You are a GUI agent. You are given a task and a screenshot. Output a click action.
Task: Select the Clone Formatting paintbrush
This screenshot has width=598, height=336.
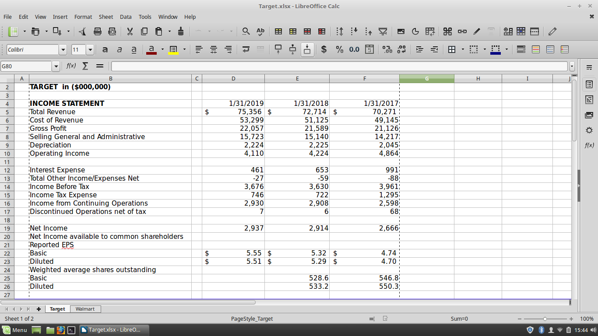181,31
